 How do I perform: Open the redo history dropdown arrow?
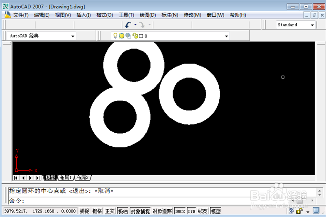click(150, 25)
